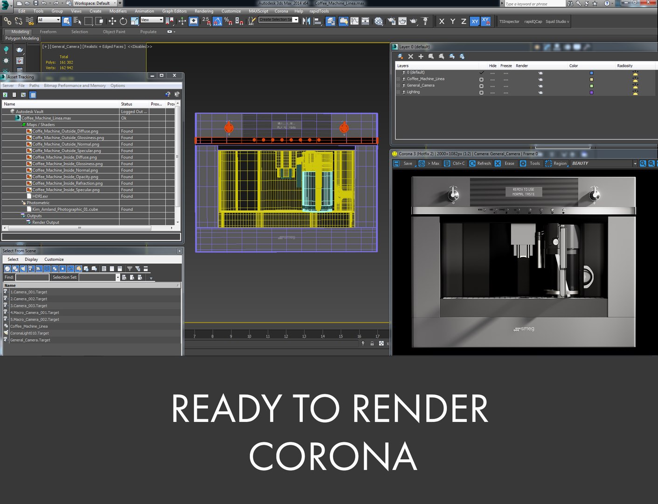
Task: Open the Material Editor icon
Action: pos(379,21)
